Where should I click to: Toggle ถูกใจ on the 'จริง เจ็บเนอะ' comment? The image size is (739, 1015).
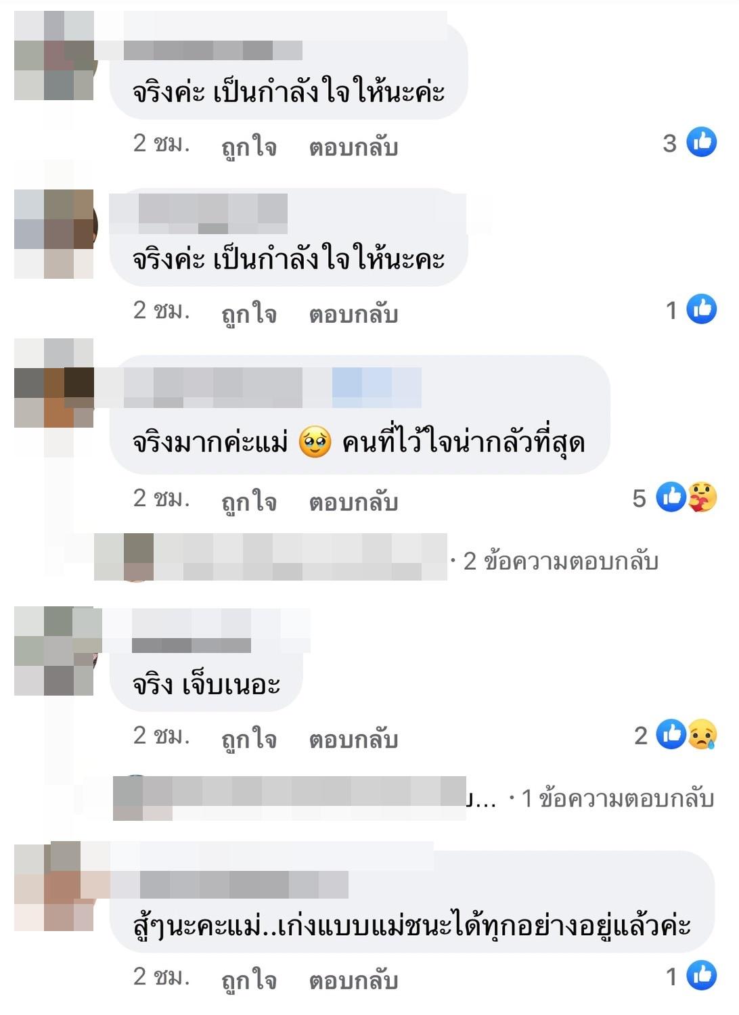[x=249, y=738]
